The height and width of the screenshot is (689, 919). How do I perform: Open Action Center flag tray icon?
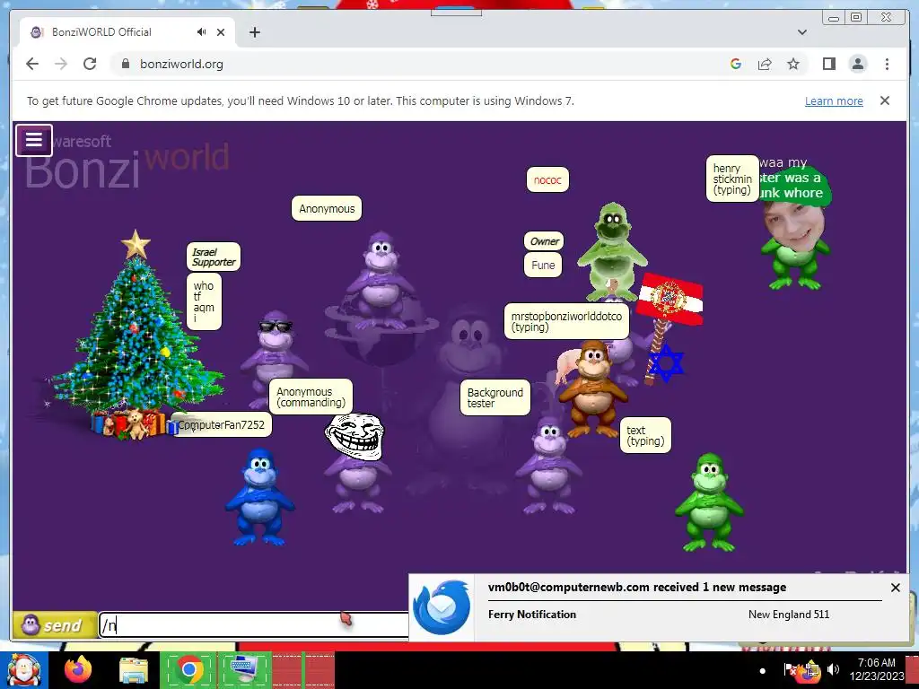pyautogui.click(x=790, y=669)
